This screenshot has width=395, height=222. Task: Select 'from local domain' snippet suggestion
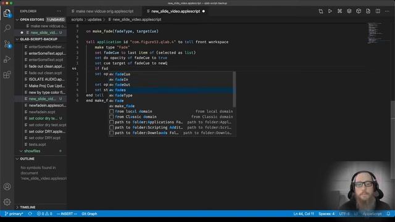pyautogui.click(x=171, y=111)
